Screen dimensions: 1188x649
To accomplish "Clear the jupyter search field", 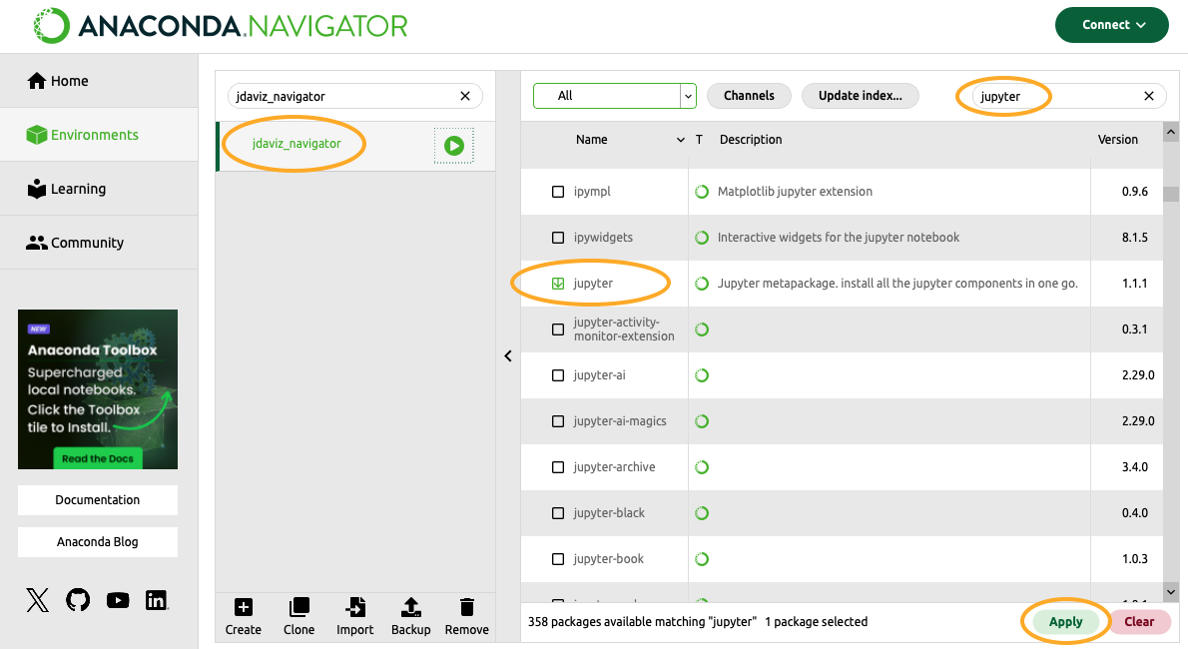I will 1148,96.
